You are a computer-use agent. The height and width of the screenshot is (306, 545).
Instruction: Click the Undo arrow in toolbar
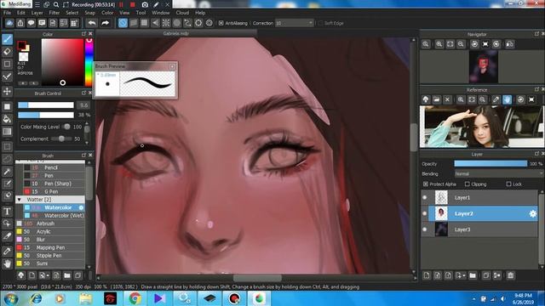(92, 23)
